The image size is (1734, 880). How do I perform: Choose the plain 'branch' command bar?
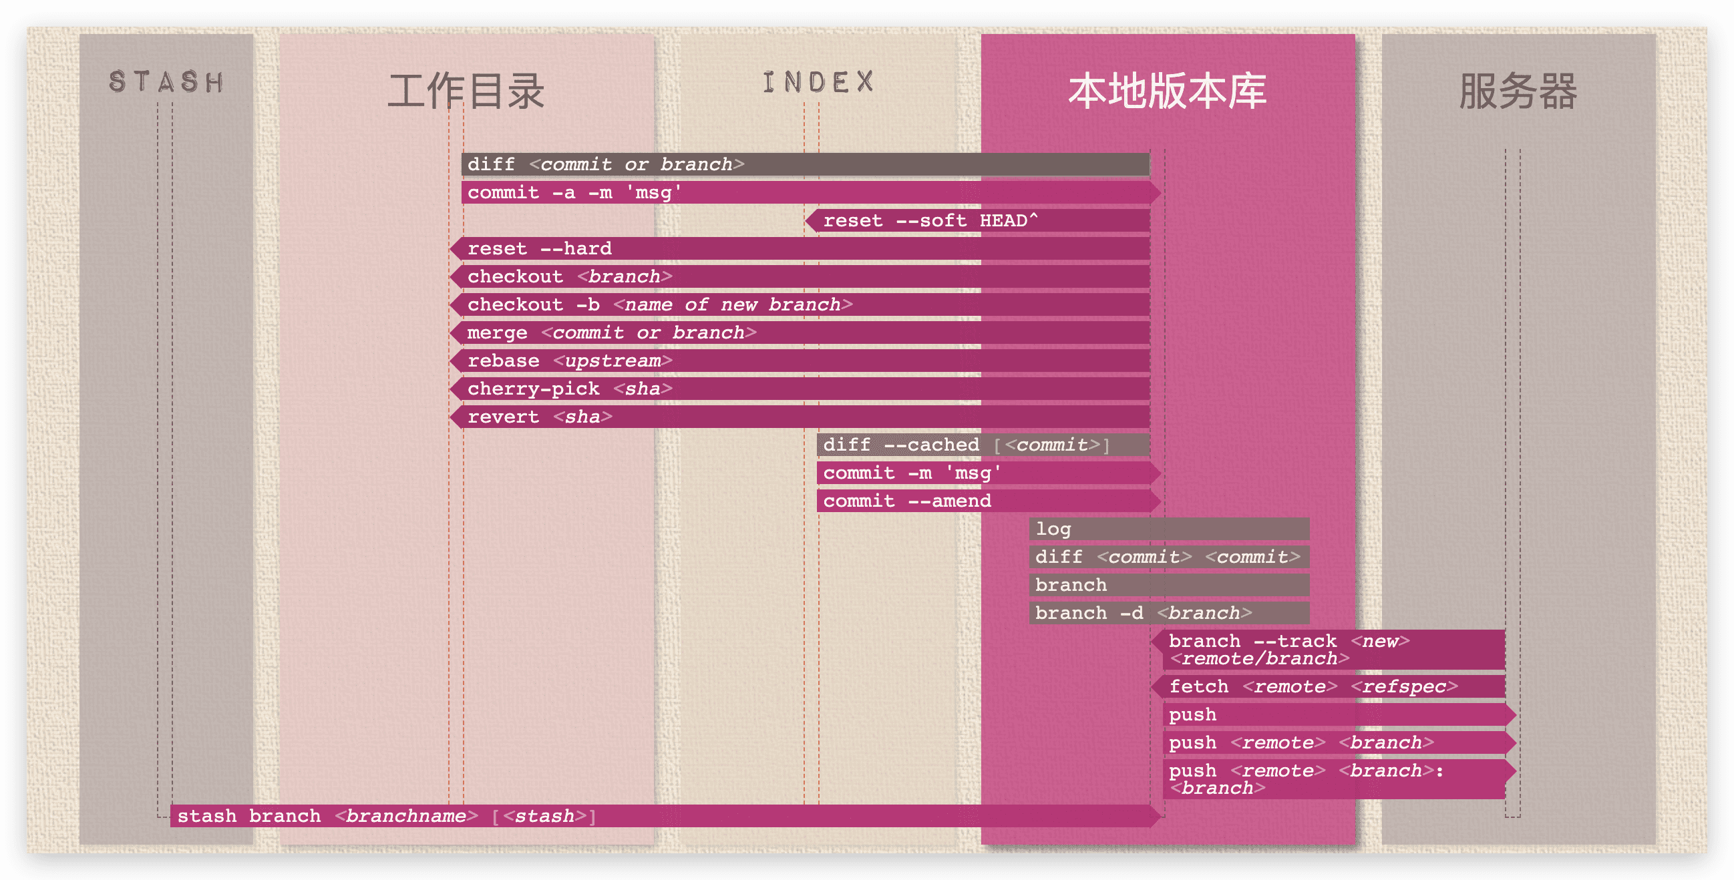point(1169,585)
